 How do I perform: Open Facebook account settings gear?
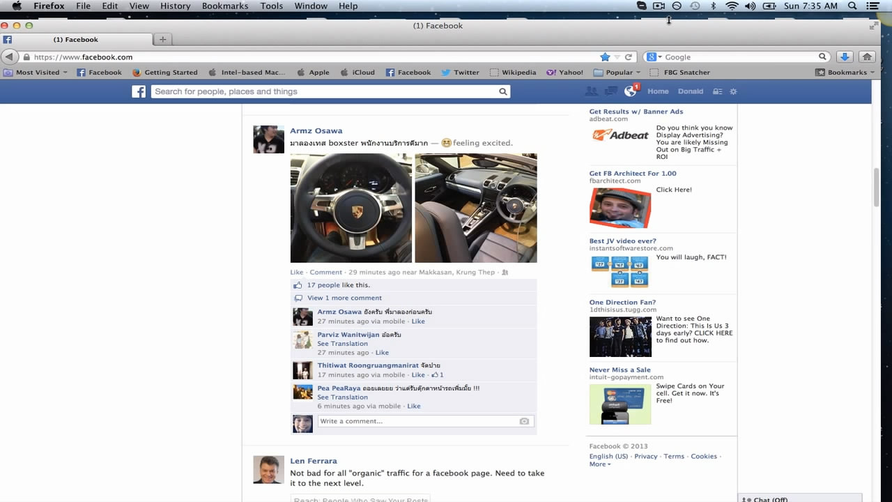click(733, 91)
